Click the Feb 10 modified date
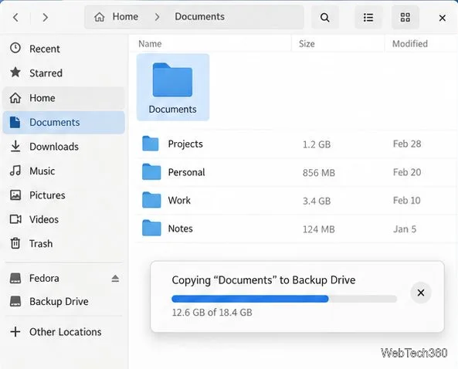 pyautogui.click(x=406, y=200)
